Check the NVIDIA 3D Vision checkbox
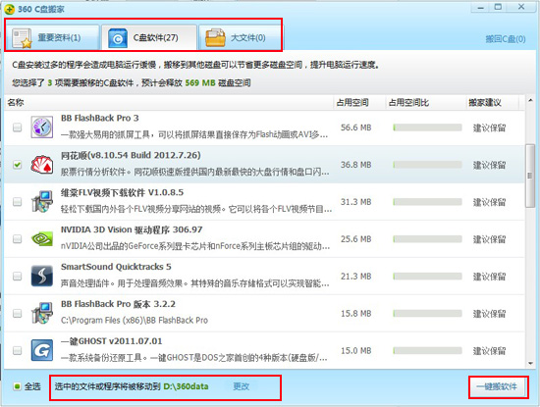The height and width of the screenshot is (407, 540). (17, 238)
